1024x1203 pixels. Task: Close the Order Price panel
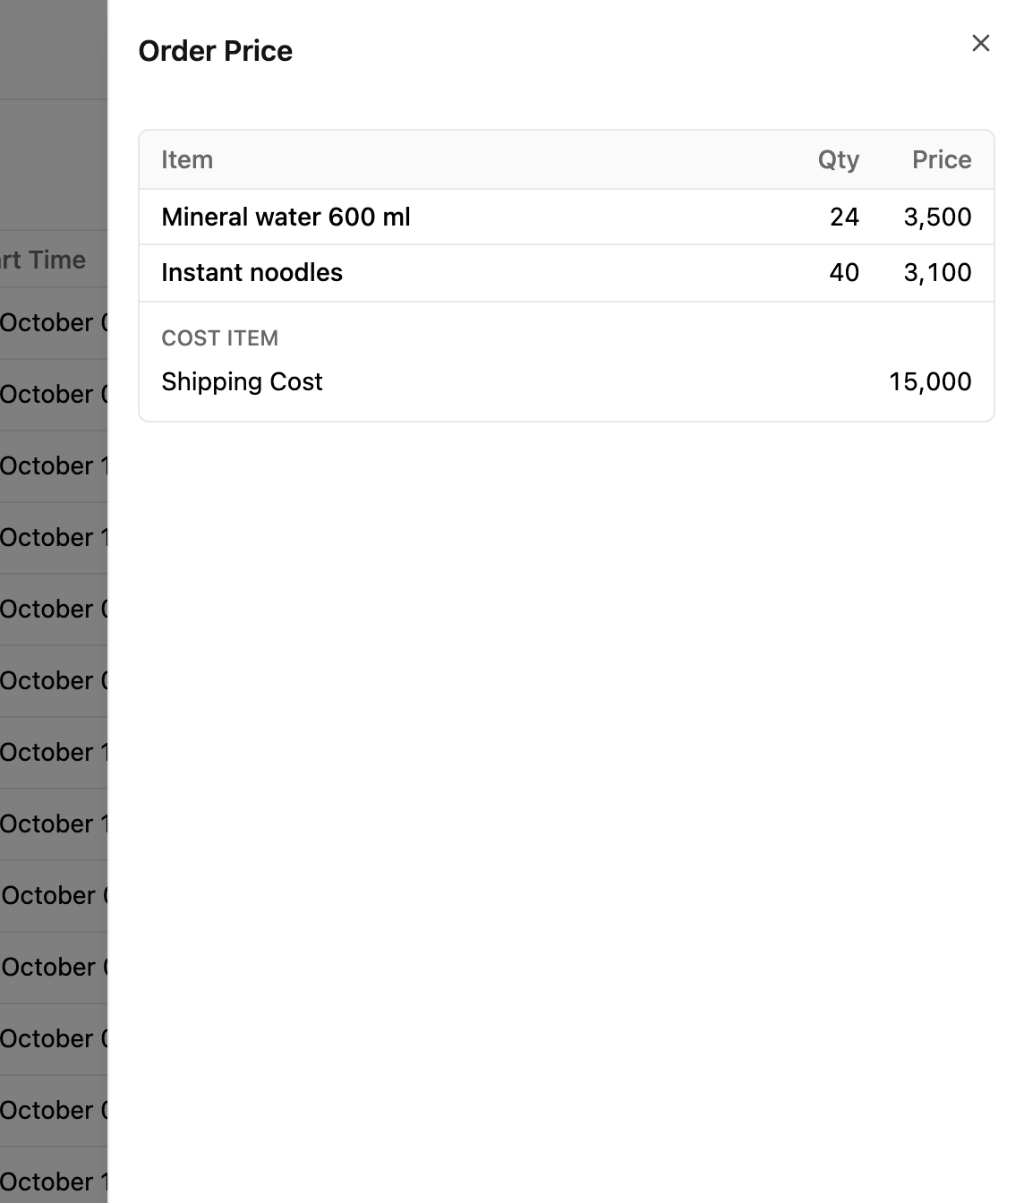pyautogui.click(x=981, y=43)
